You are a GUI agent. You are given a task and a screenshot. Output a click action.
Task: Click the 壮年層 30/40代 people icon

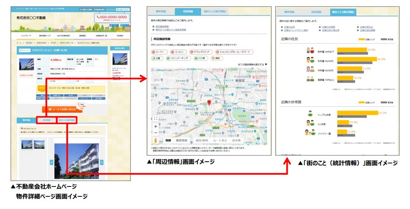310,60
